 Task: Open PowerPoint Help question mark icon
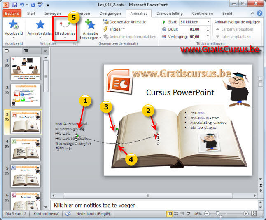(259, 13)
